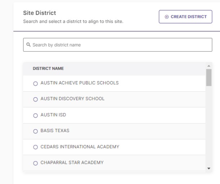The width and height of the screenshot is (220, 184).
Task: Click the AUSTIN ACHIEVE PUBLIC SCHOOLS text
Action: (x=80, y=83)
